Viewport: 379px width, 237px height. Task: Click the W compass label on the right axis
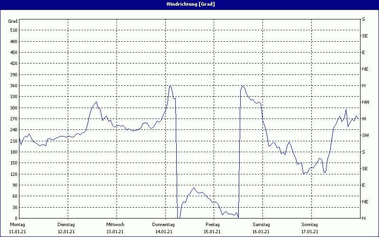(364, 119)
